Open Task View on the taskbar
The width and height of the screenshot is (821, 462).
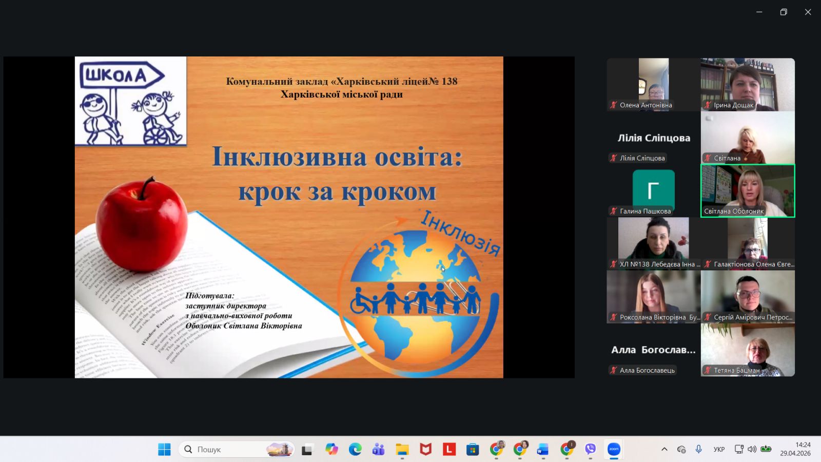tap(307, 450)
